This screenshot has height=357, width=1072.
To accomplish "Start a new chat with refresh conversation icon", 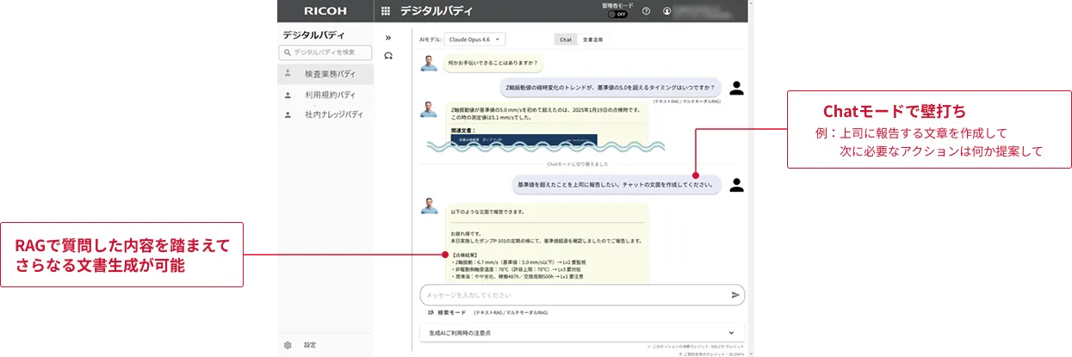I will click(x=388, y=55).
